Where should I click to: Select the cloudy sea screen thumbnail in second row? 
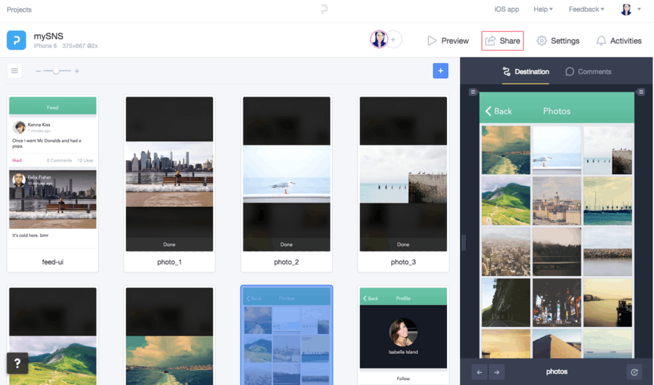pyautogui.click(x=169, y=336)
